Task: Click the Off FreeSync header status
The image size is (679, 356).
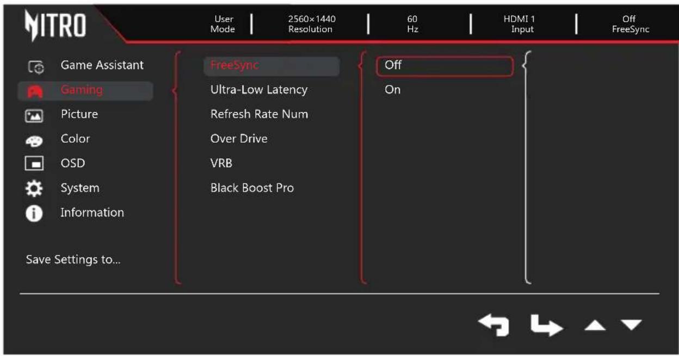Action: pos(630,24)
